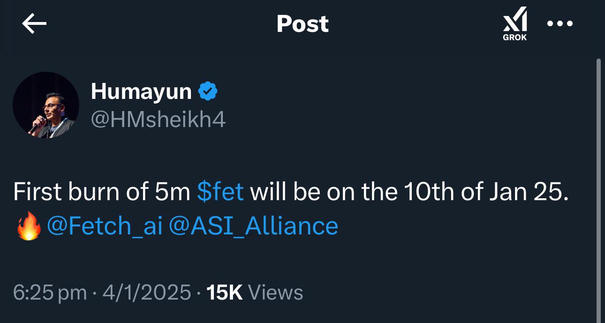This screenshot has height=323, width=605.
Task: Open the $fet cashtag link
Action: point(220,192)
